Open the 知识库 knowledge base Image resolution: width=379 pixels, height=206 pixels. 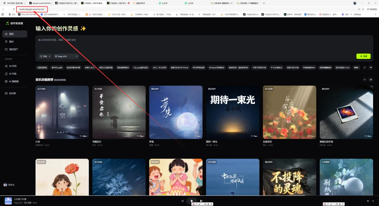click(x=15, y=93)
